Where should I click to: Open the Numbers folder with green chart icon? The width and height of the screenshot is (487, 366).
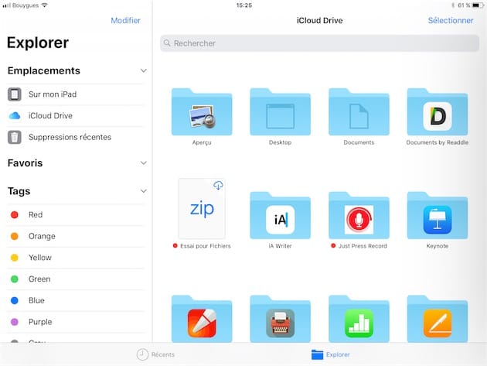point(359,319)
